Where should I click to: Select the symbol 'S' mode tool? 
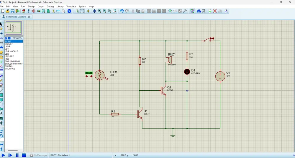[1, 118]
